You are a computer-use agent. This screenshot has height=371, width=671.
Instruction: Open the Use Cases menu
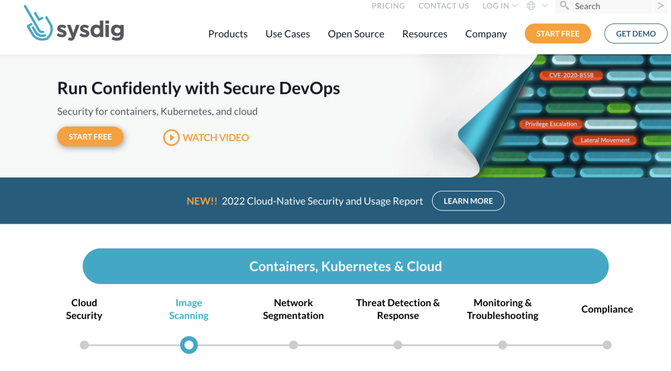tap(288, 33)
